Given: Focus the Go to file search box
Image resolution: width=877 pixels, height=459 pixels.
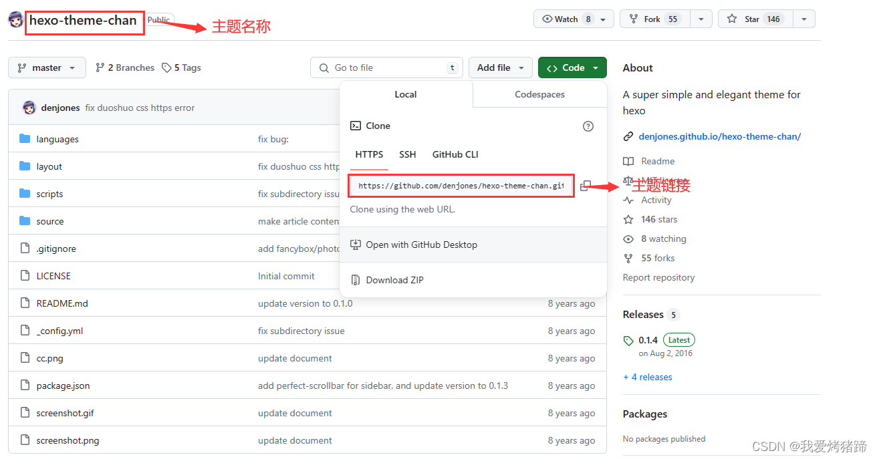Looking at the screenshot, I should 386,67.
